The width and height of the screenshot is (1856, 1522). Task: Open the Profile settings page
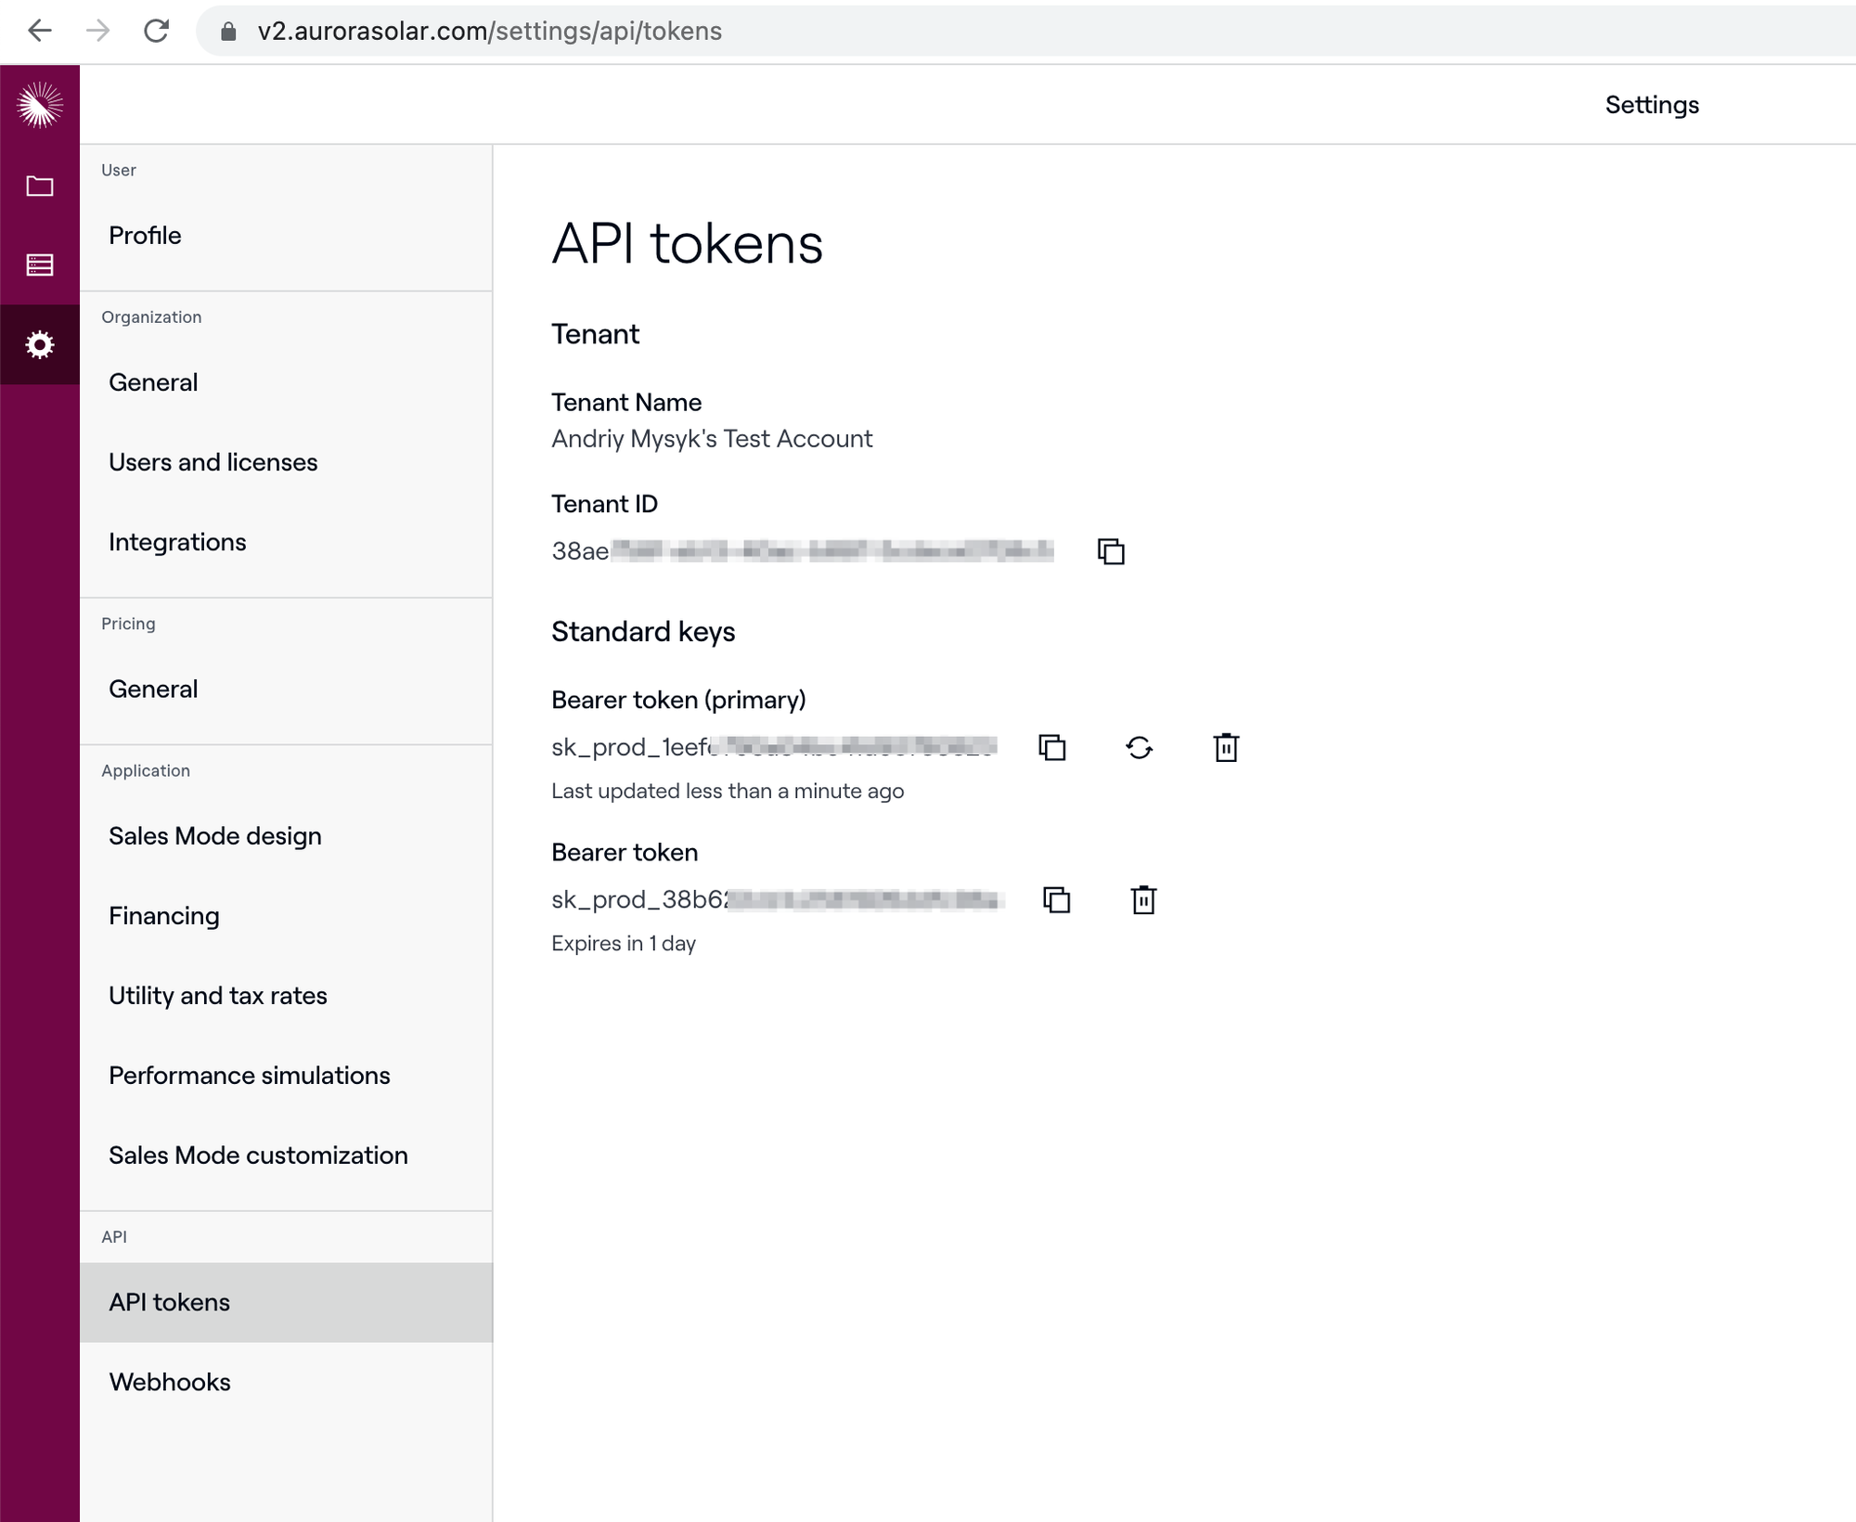(x=145, y=235)
